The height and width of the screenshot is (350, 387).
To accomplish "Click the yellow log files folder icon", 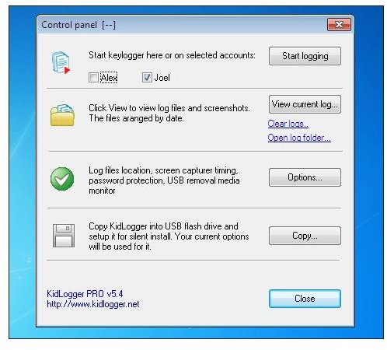I will point(62,115).
